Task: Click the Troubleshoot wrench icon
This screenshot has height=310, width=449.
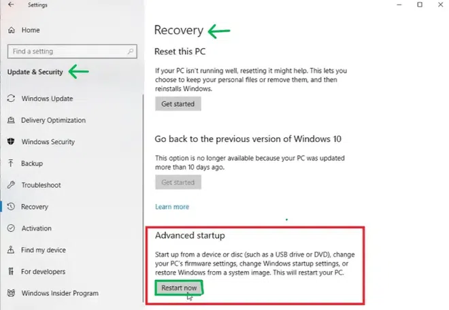Action: click(x=11, y=185)
